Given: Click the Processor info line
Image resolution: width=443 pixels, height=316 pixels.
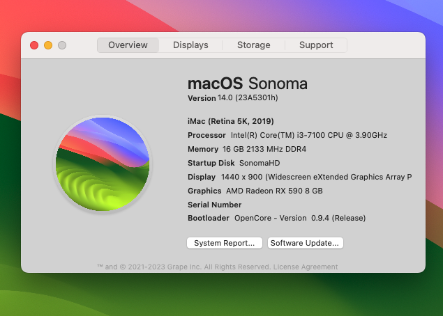Looking at the screenshot, I should (287, 135).
